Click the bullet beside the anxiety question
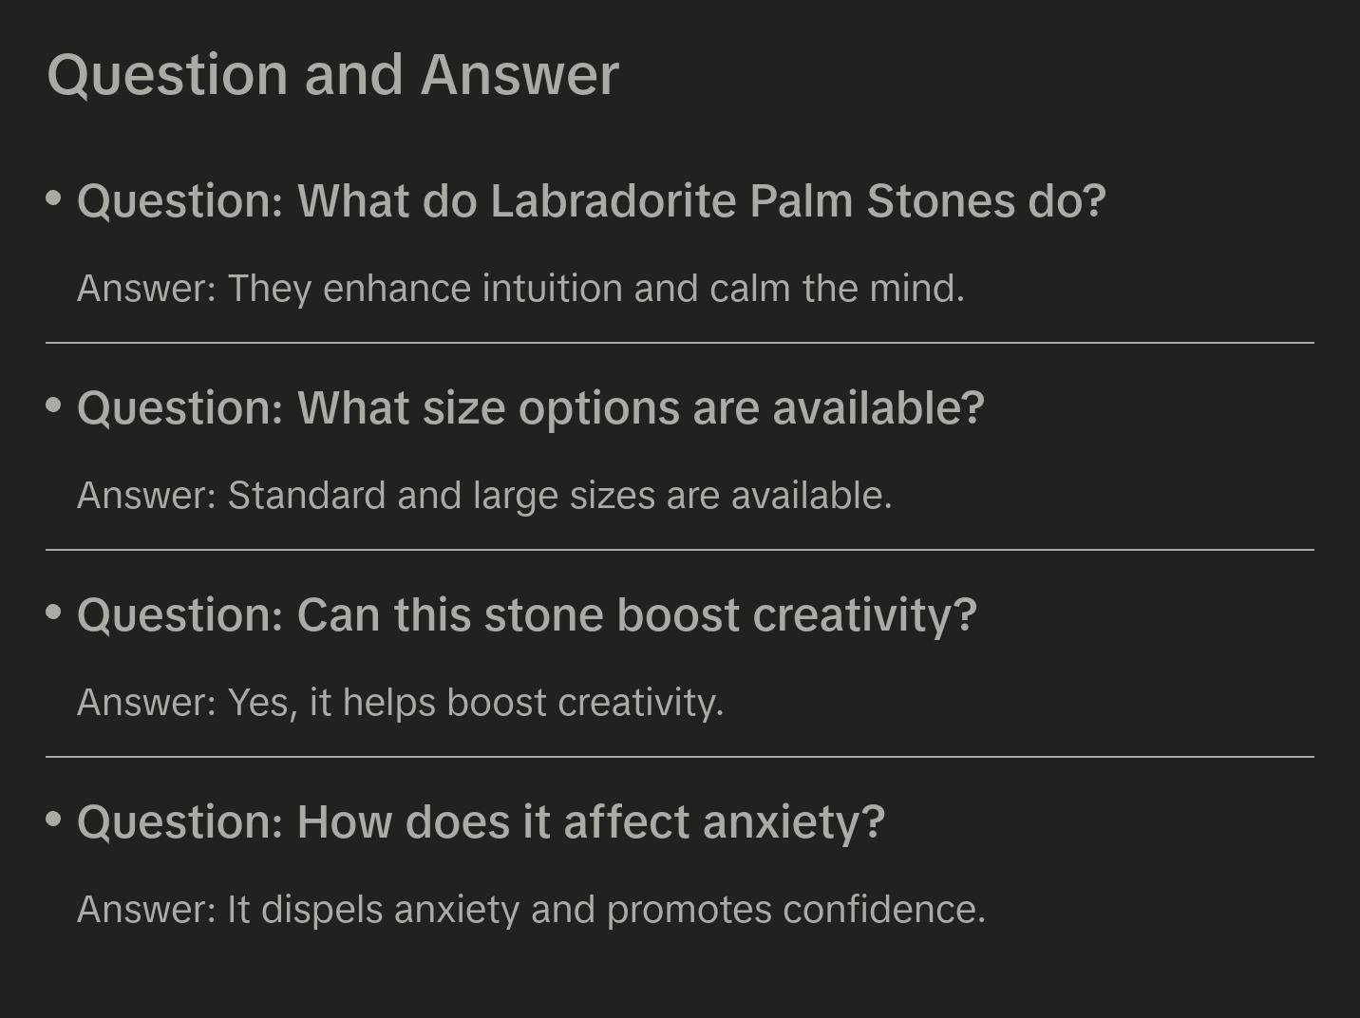1360x1018 pixels. (54, 820)
